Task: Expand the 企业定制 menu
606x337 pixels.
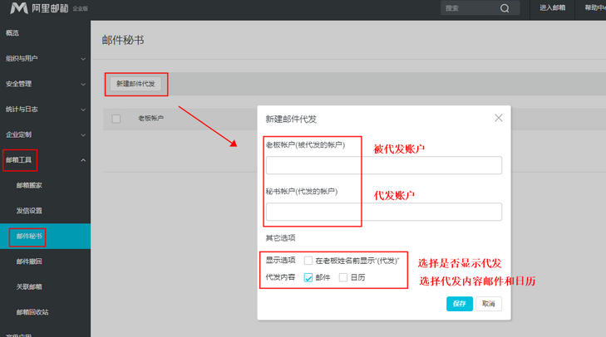Action: coord(45,134)
